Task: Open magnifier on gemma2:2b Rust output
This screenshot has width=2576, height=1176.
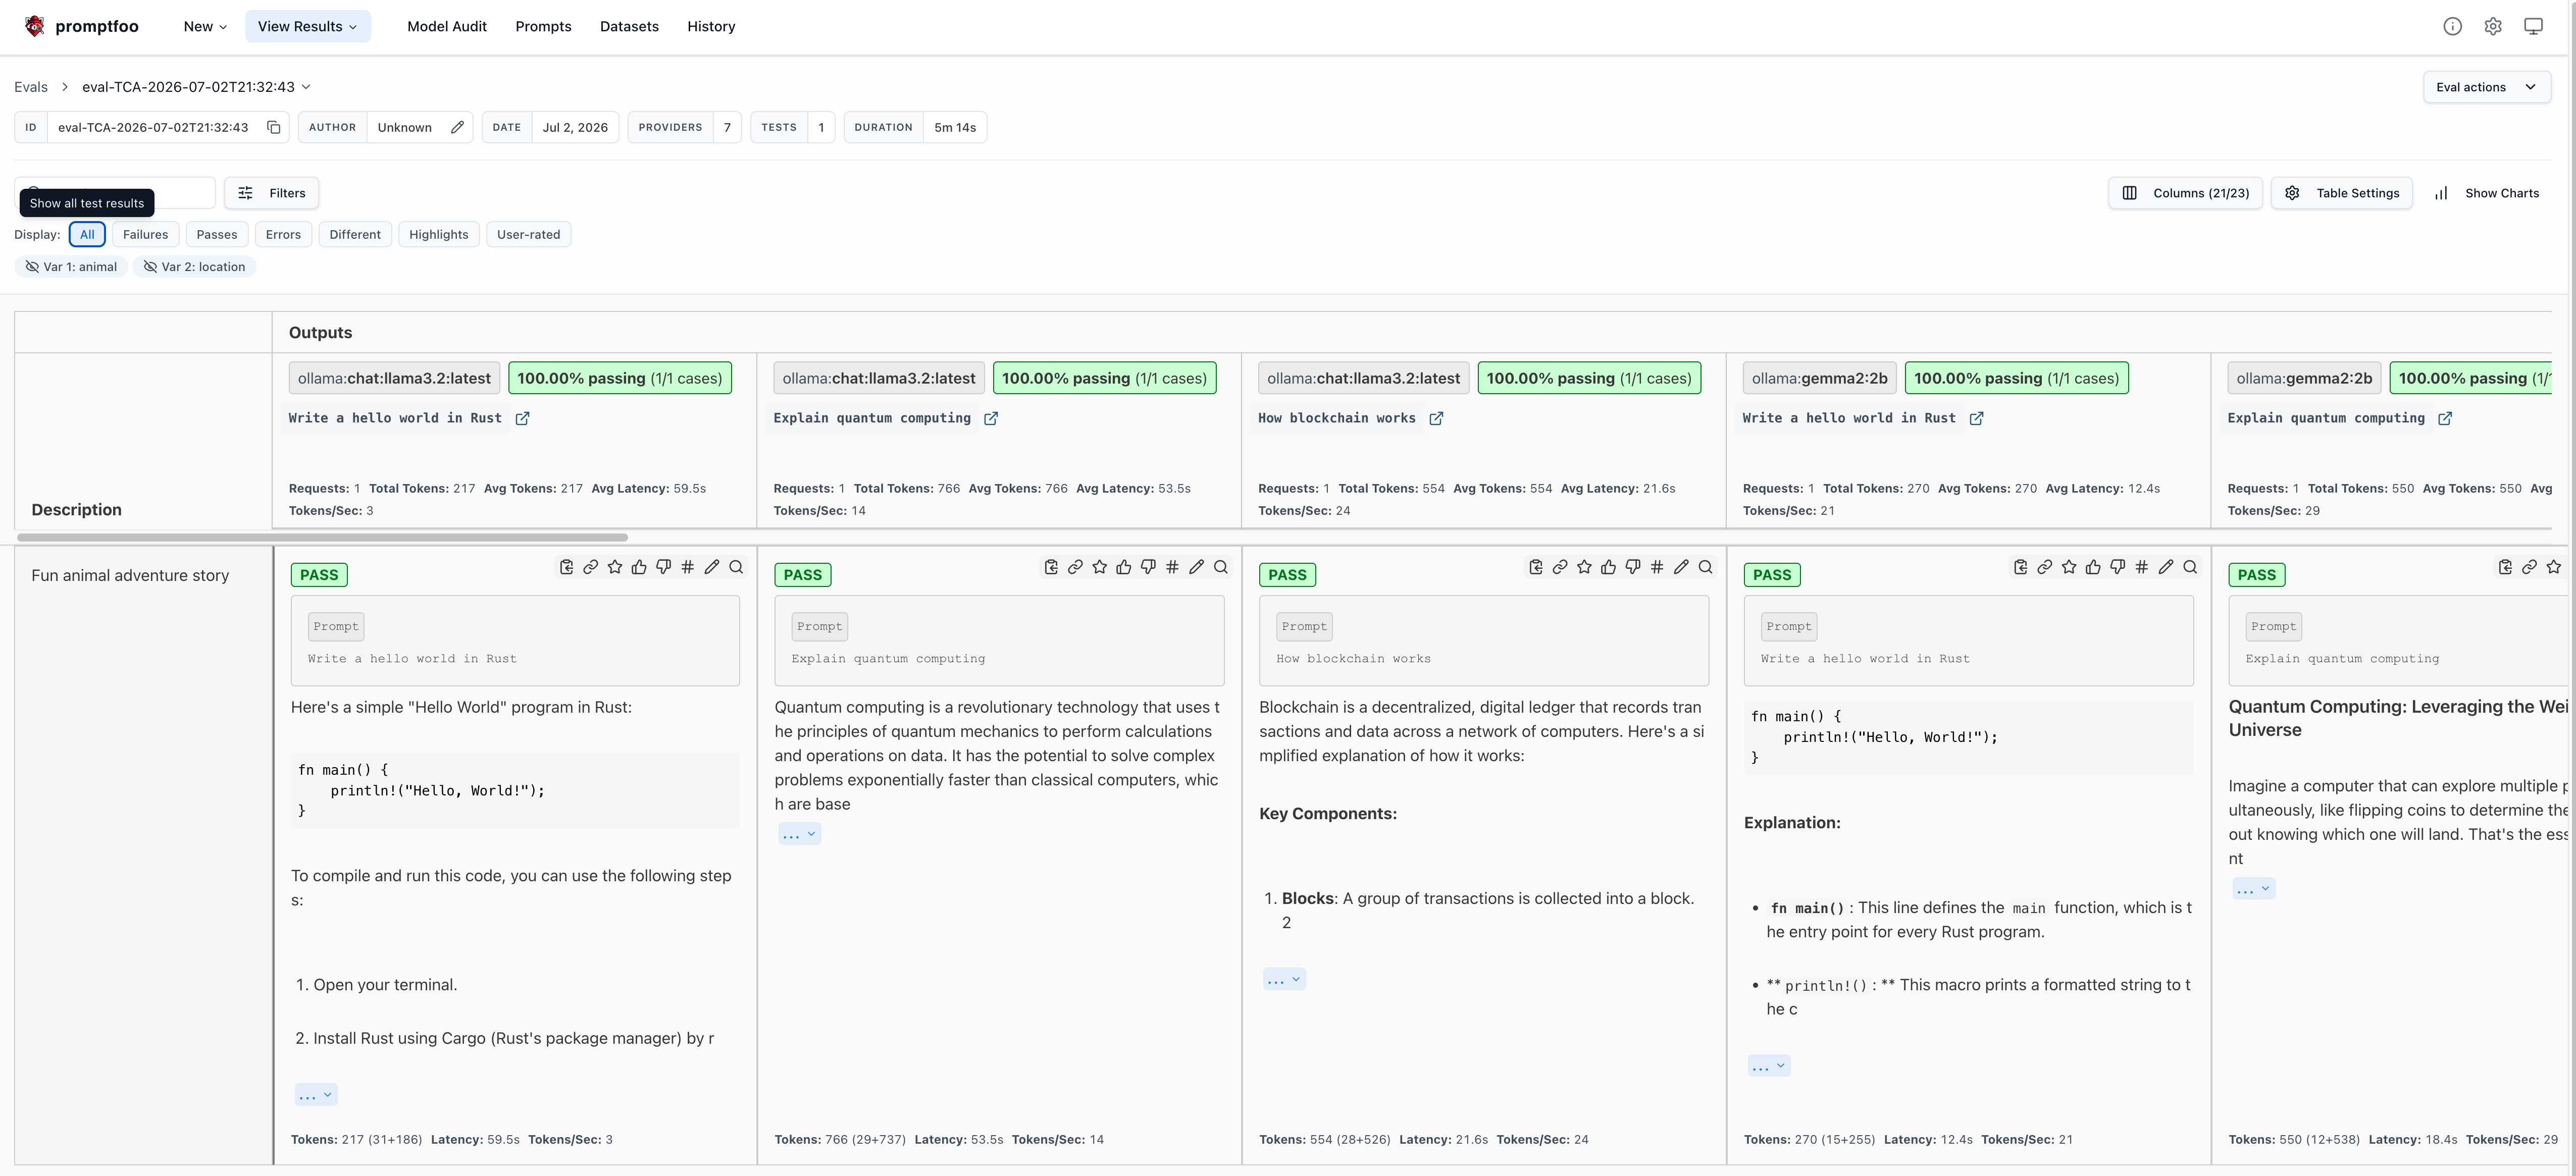Action: 2190,567
